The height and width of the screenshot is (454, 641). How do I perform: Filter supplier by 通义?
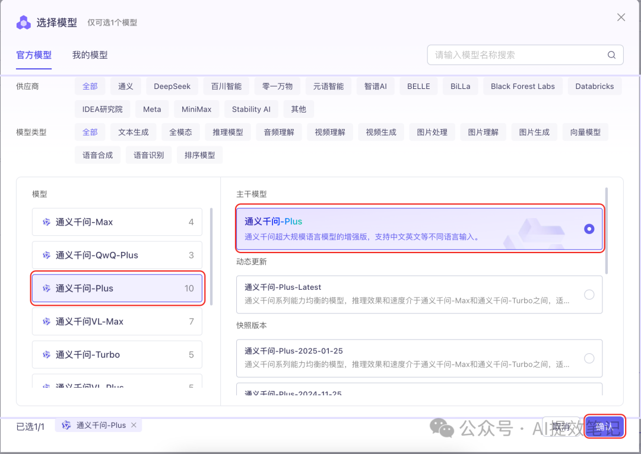click(125, 86)
